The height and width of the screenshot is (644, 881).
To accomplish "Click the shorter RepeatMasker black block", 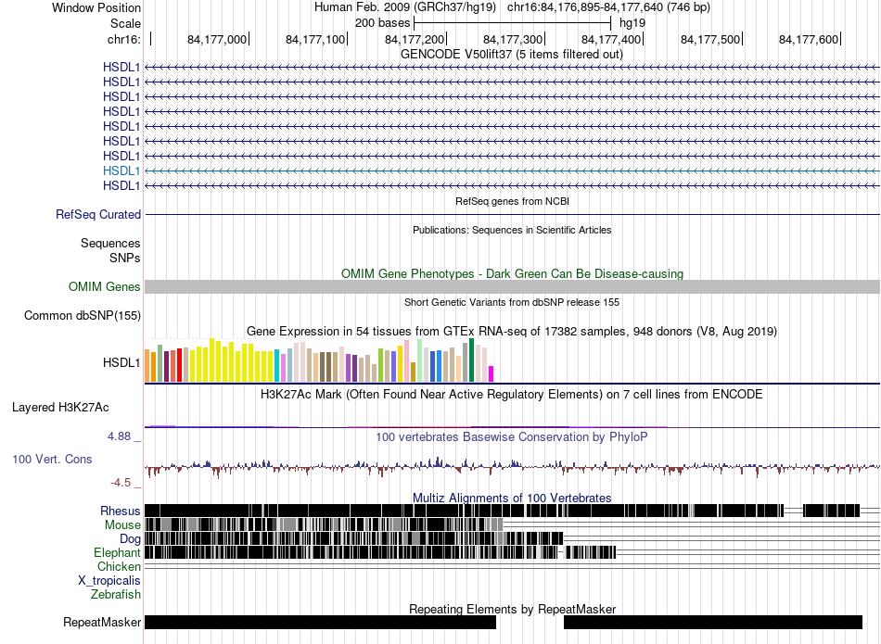I will (x=713, y=622).
